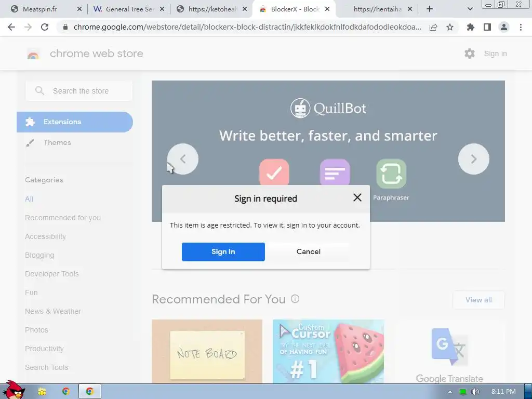532x399 pixels.
Task: Select the Search Tools category
Action: click(x=46, y=367)
